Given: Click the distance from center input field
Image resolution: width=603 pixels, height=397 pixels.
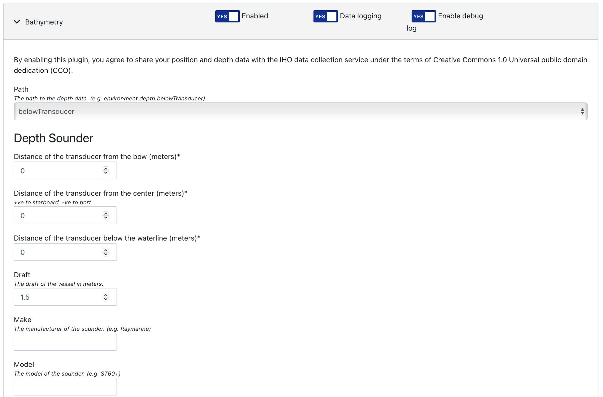Looking at the screenshot, I should coord(65,215).
